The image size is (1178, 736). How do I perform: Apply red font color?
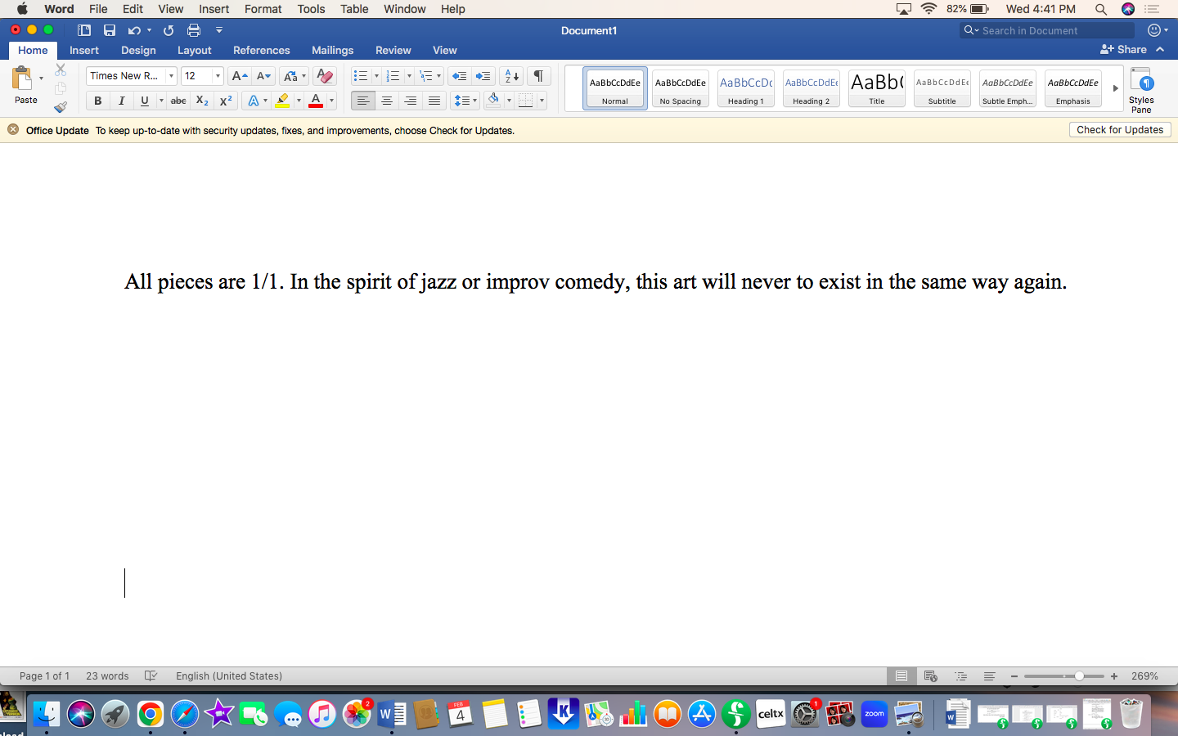coord(316,101)
